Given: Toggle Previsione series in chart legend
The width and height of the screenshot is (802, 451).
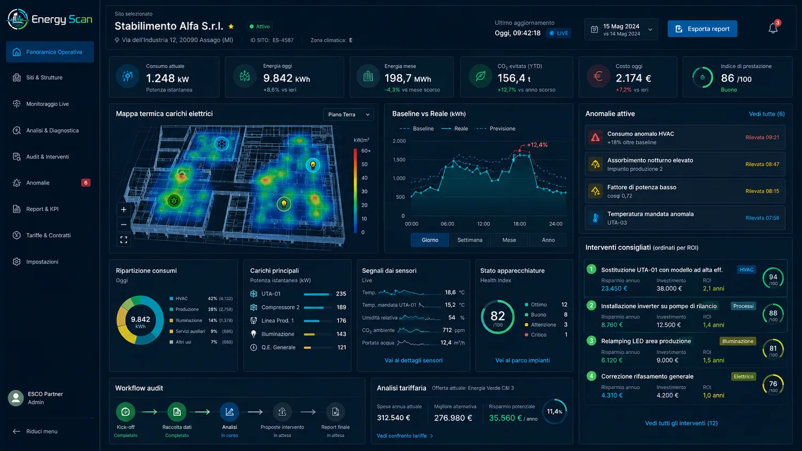Looking at the screenshot, I should coord(496,129).
